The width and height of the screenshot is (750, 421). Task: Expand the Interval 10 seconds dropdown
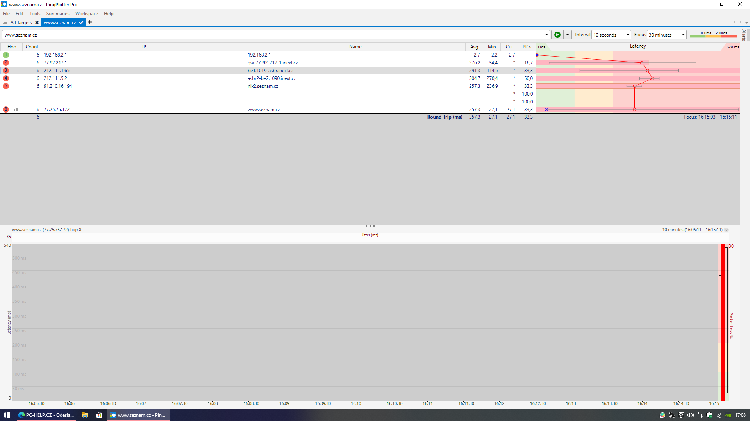click(627, 35)
